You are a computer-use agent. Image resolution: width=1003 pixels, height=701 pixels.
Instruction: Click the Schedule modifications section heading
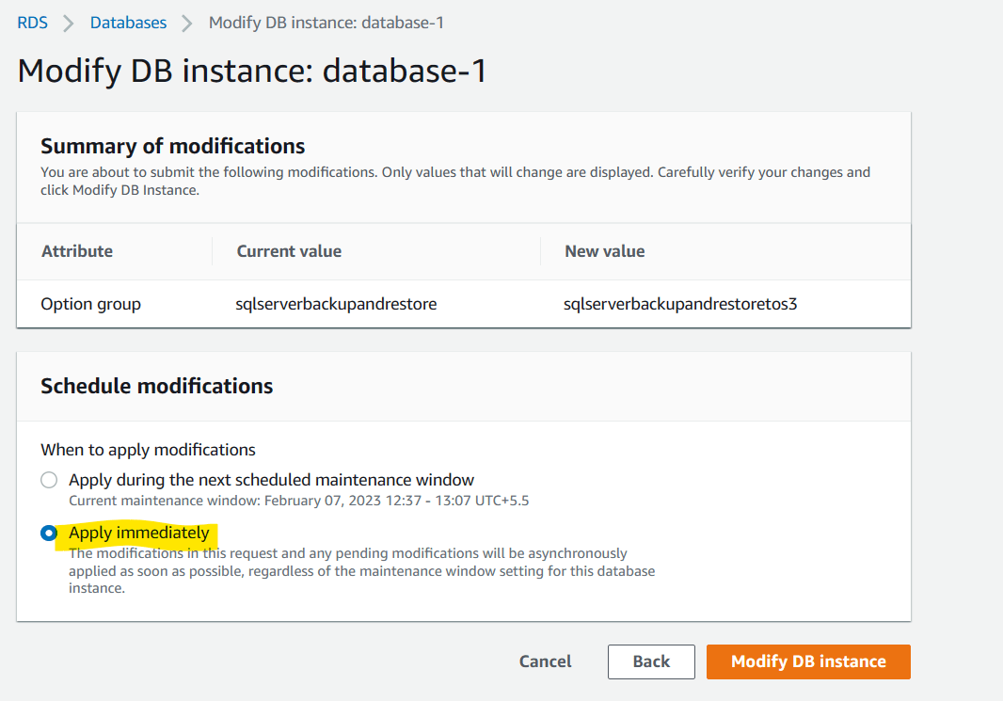pyautogui.click(x=157, y=387)
